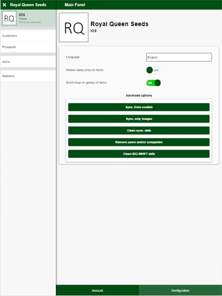The height and width of the screenshot is (296, 222).
Task: Click Sync. only images button
Action: click(x=139, y=119)
